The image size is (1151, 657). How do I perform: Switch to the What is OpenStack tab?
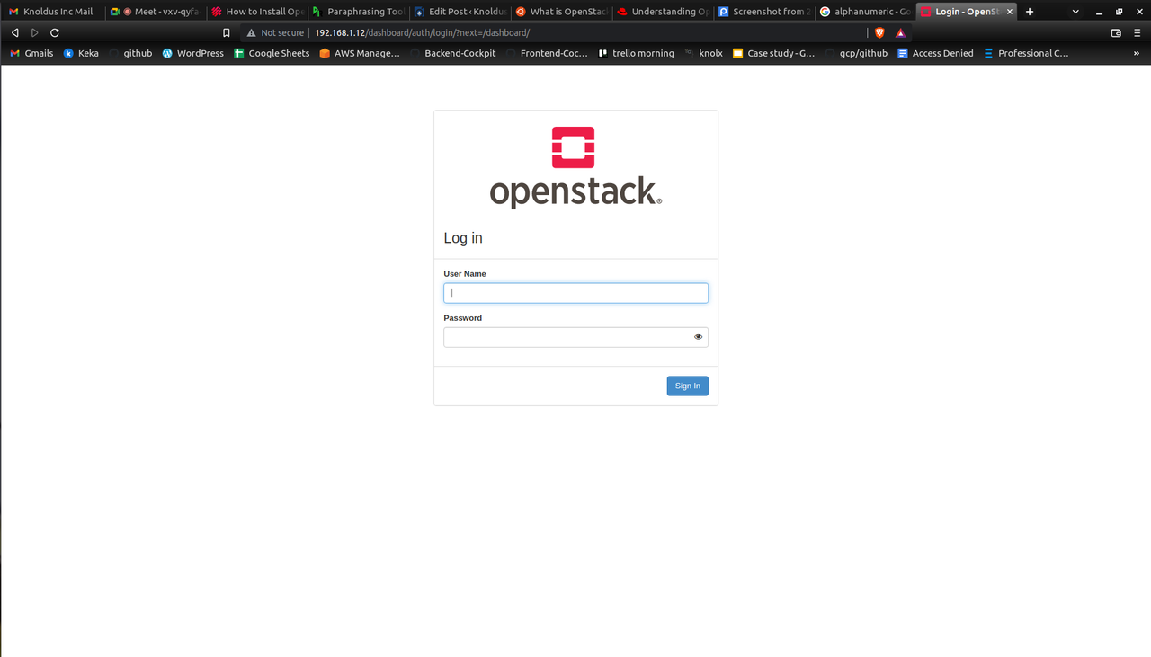561,12
